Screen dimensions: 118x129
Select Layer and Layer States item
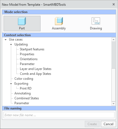click(x=36, y=69)
